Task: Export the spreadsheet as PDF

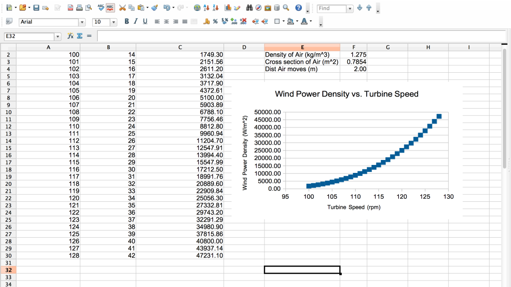Action: pyautogui.click(x=70, y=8)
